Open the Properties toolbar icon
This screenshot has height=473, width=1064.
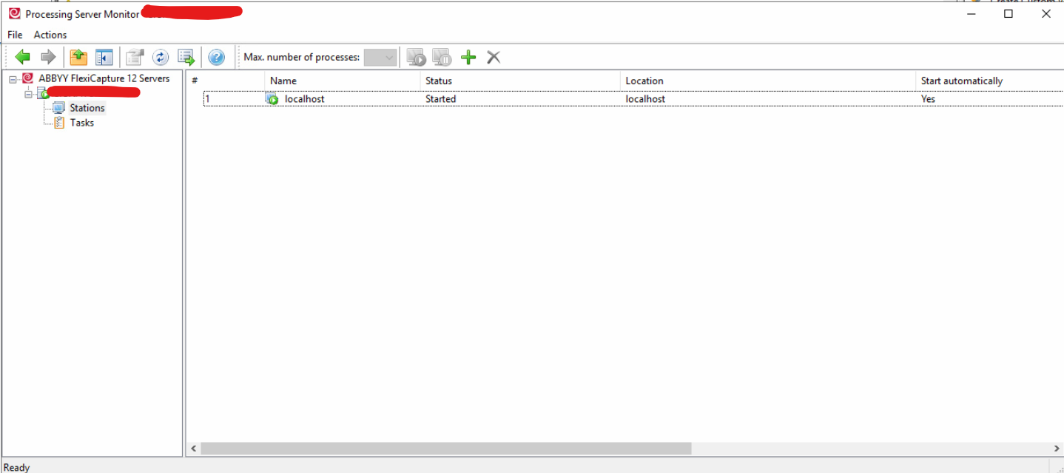click(135, 57)
